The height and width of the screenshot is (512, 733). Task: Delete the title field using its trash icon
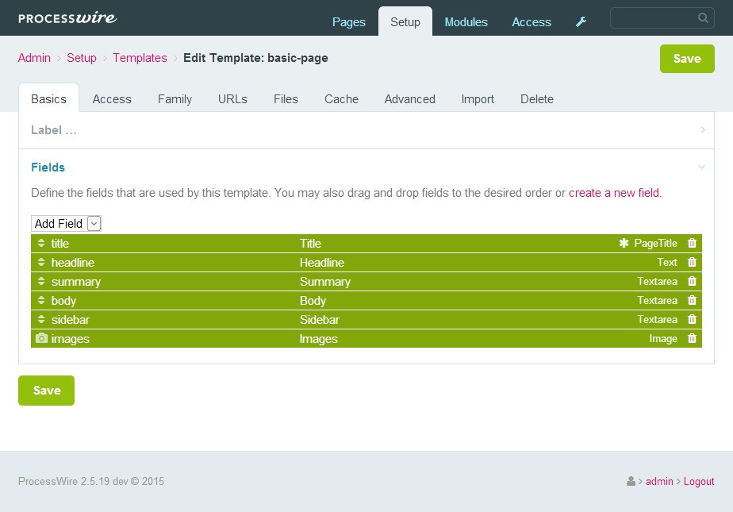(692, 244)
